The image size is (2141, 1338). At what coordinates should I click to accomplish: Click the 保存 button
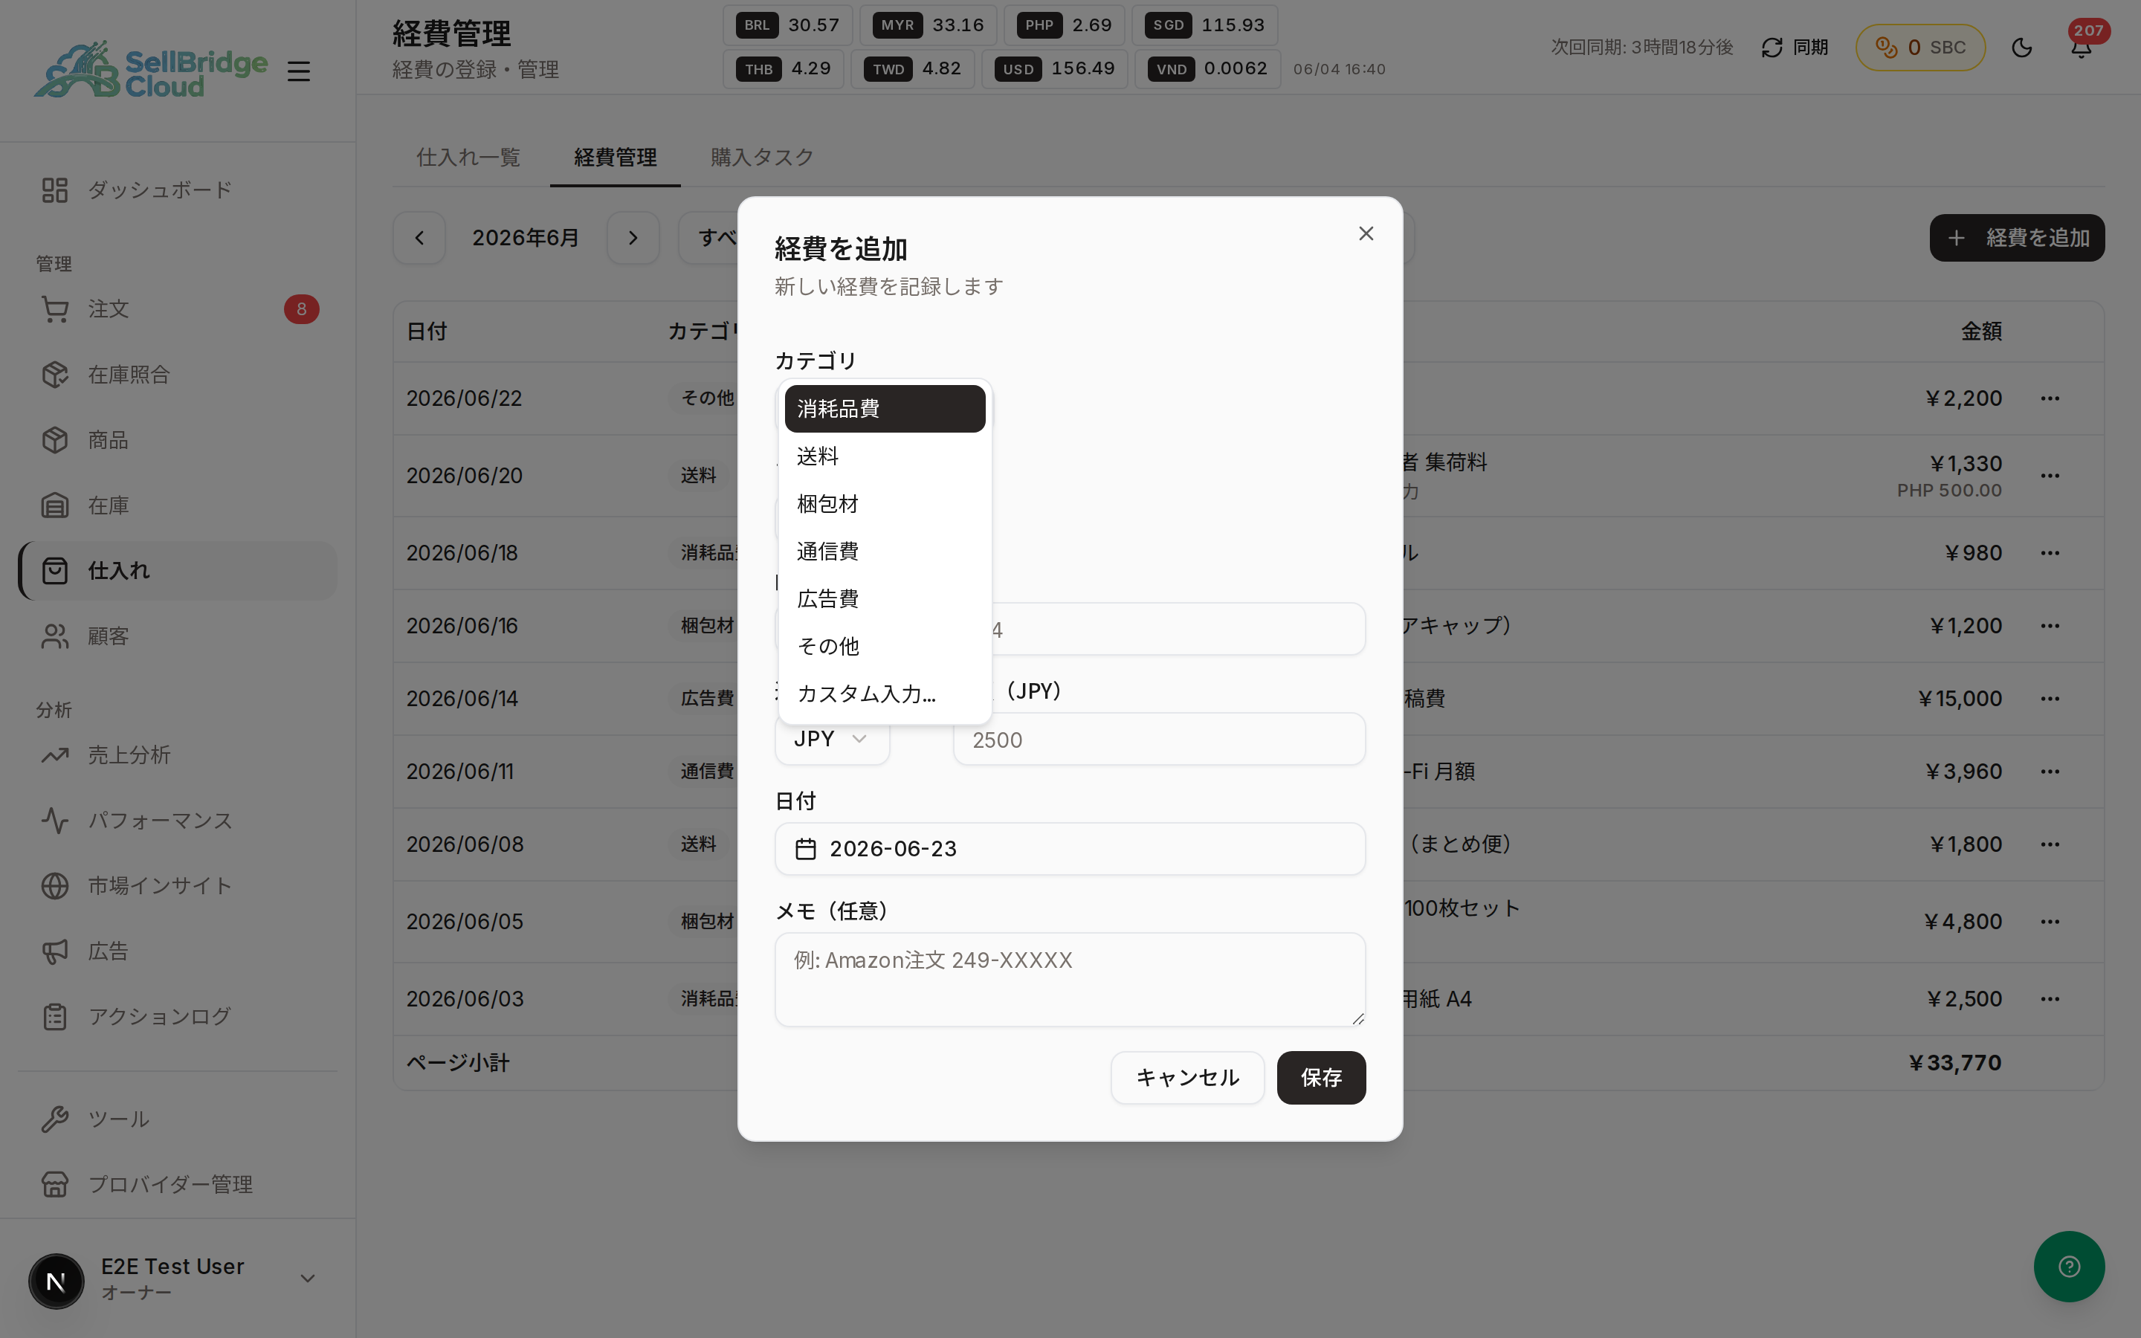[1321, 1078]
